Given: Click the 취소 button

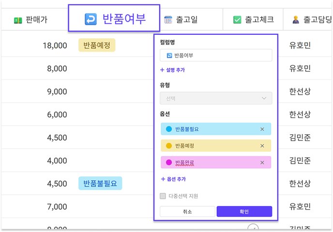Looking at the screenshot, I should pyautogui.click(x=187, y=211).
